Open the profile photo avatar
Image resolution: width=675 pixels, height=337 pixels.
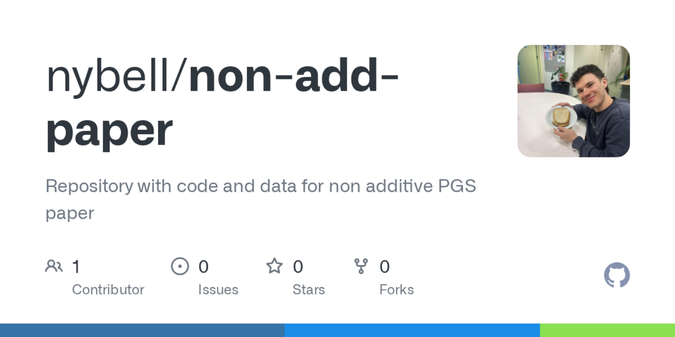pos(573,101)
